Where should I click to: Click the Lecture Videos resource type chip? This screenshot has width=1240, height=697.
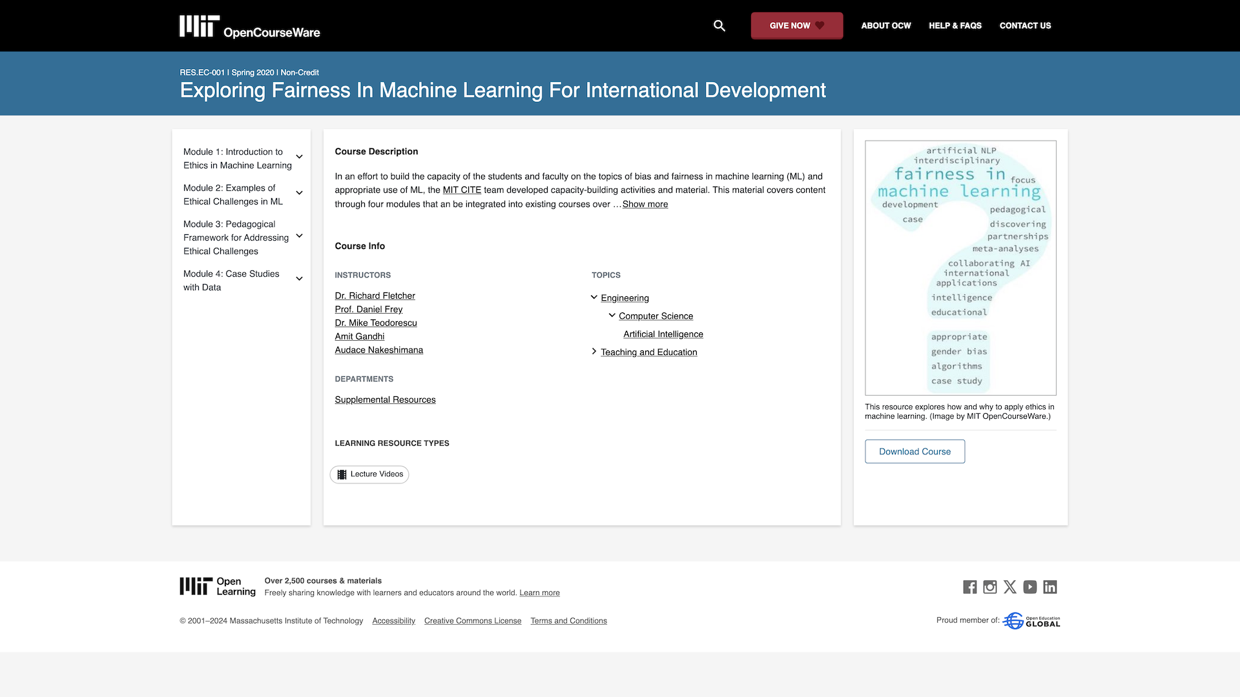369,474
